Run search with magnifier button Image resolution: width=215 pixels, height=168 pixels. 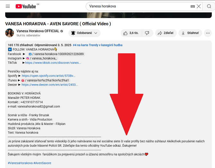209,6
